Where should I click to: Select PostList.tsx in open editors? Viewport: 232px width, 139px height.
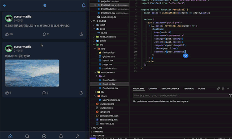109,5
